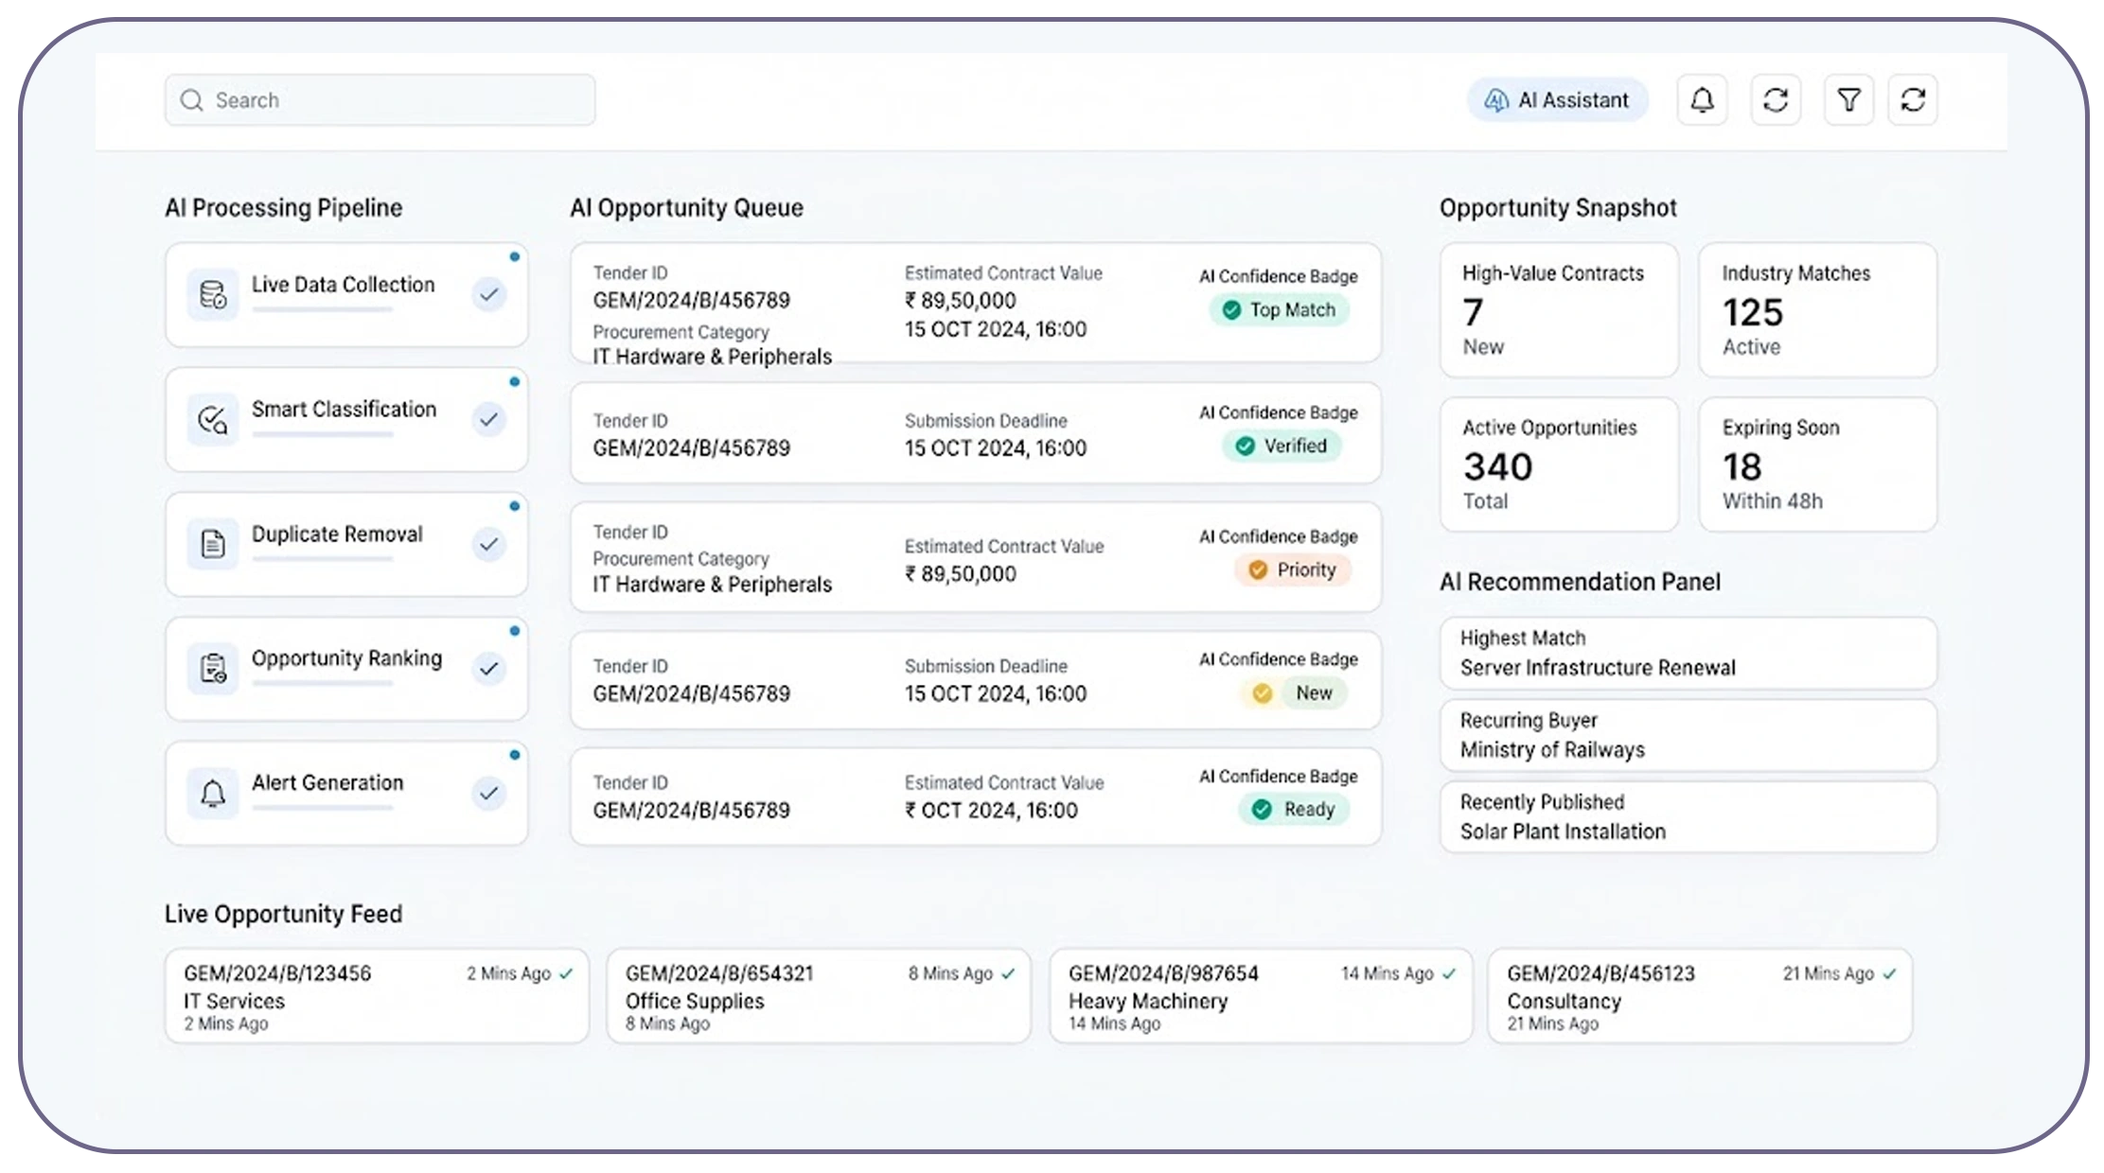Screen dimensions: 2104x1173
Task: Click the Ready confidence badge
Action: (1294, 809)
